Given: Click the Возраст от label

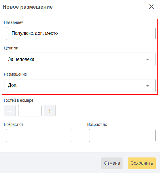Looking at the screenshot, I should point(14,124).
